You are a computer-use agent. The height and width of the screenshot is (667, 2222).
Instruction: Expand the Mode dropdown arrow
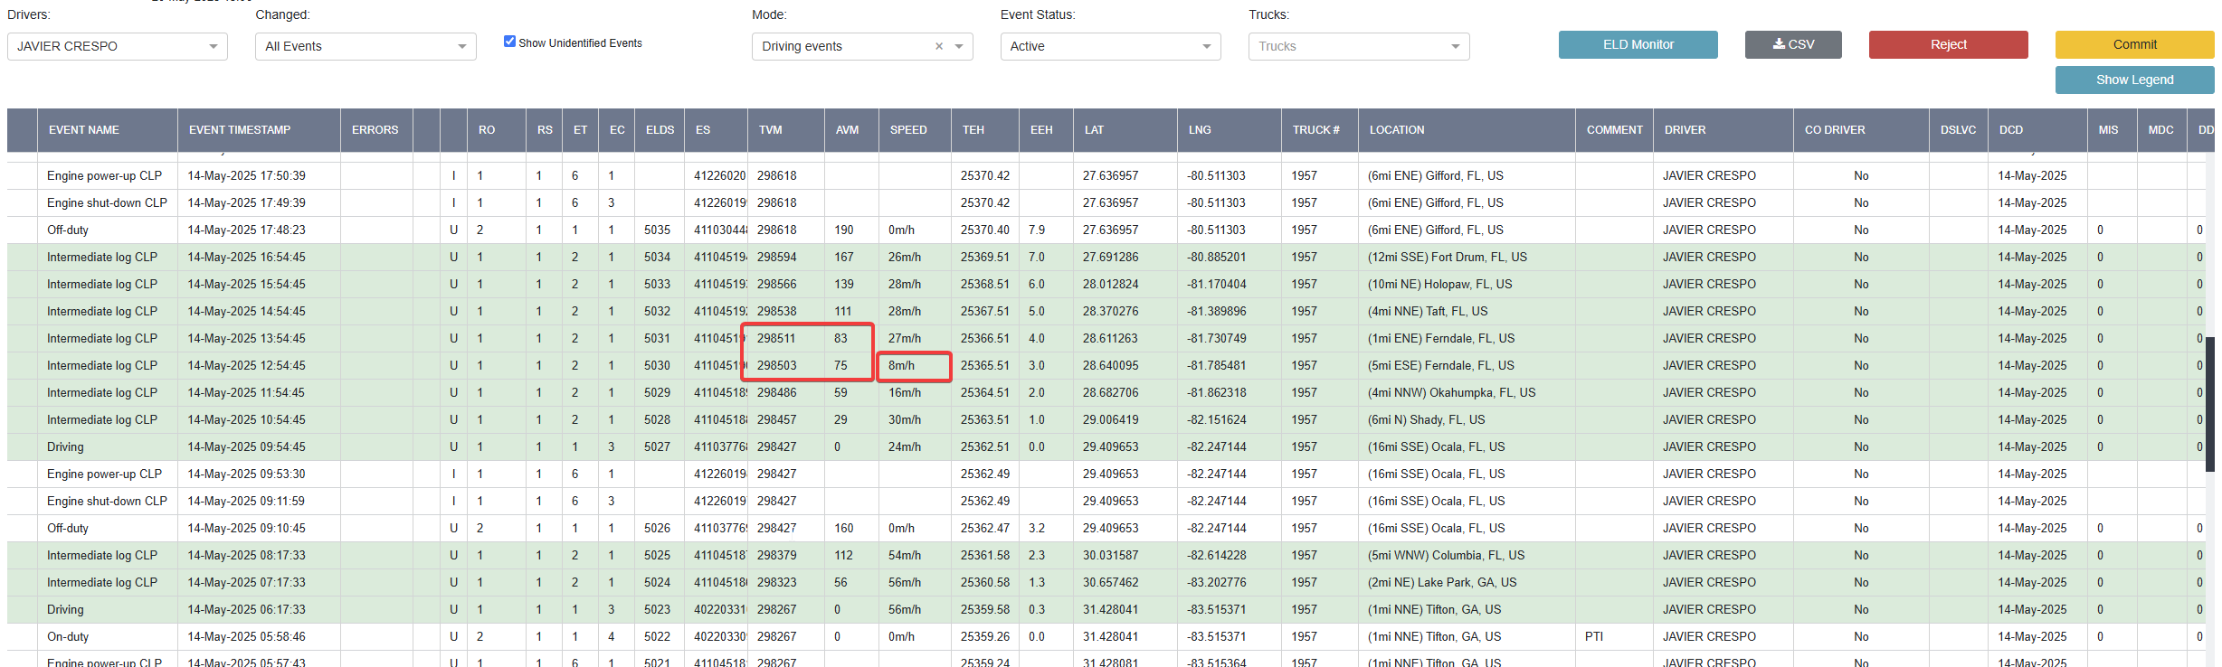coord(959,46)
